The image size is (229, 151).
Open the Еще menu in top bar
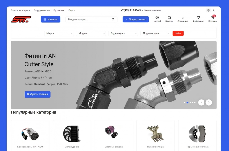click(x=71, y=10)
